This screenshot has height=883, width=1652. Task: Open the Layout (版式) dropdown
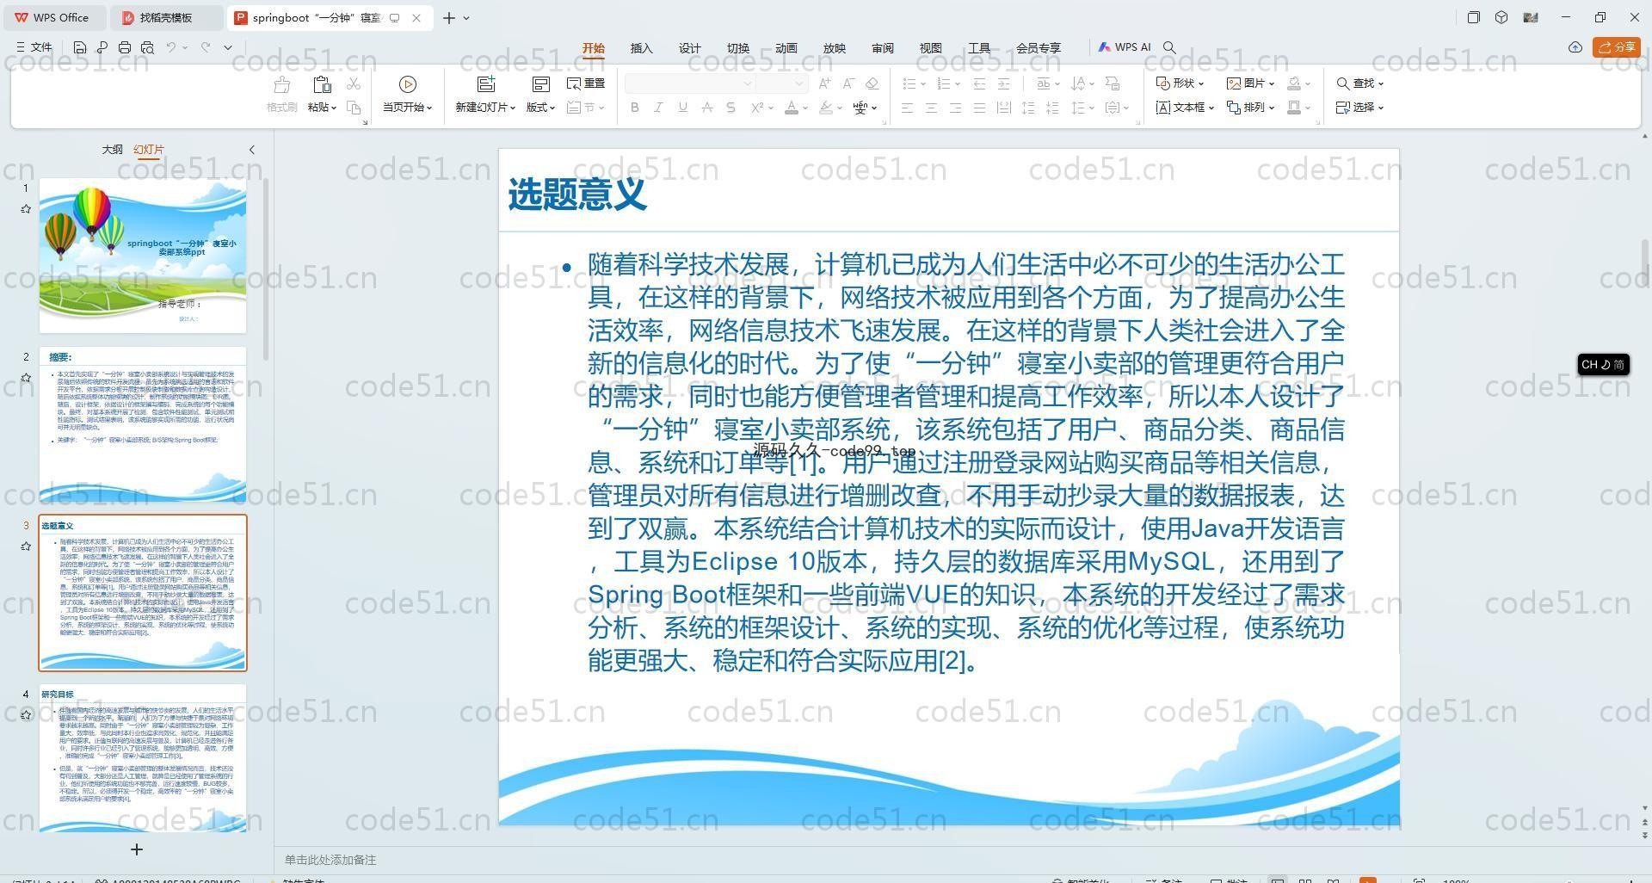tap(540, 108)
